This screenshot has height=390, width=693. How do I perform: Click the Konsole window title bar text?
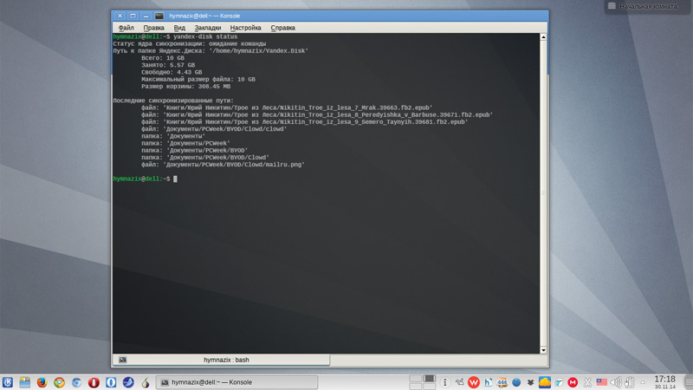(x=204, y=16)
